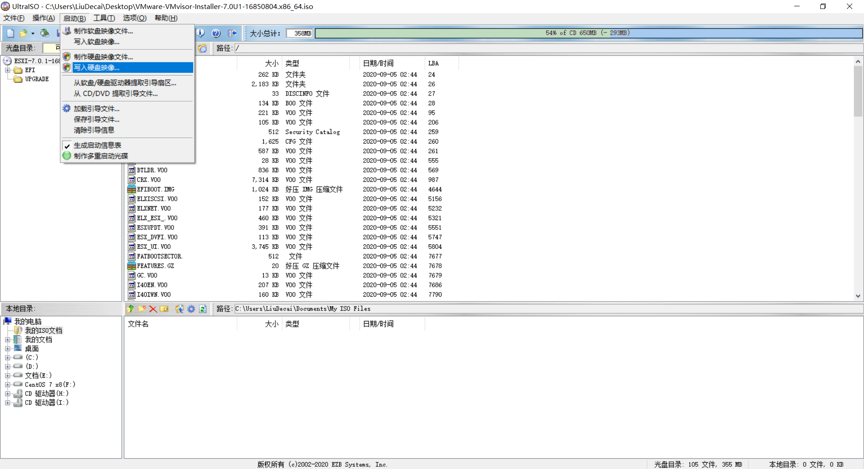Click the 358MB total size field
This screenshot has width=864, height=469.
[299, 33]
